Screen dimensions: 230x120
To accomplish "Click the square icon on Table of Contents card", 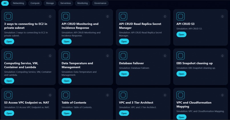I will tap(66, 95).
